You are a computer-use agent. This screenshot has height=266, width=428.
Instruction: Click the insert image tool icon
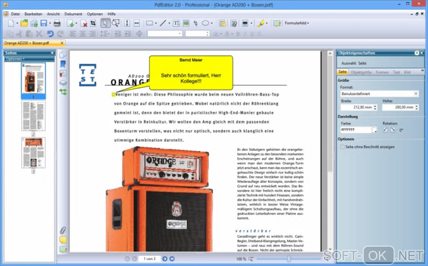[186, 23]
